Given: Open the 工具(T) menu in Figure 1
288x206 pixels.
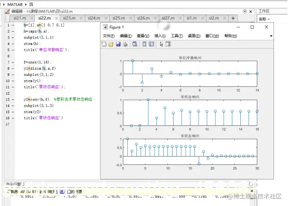Looking at the screenshot, I should coord(177,36).
